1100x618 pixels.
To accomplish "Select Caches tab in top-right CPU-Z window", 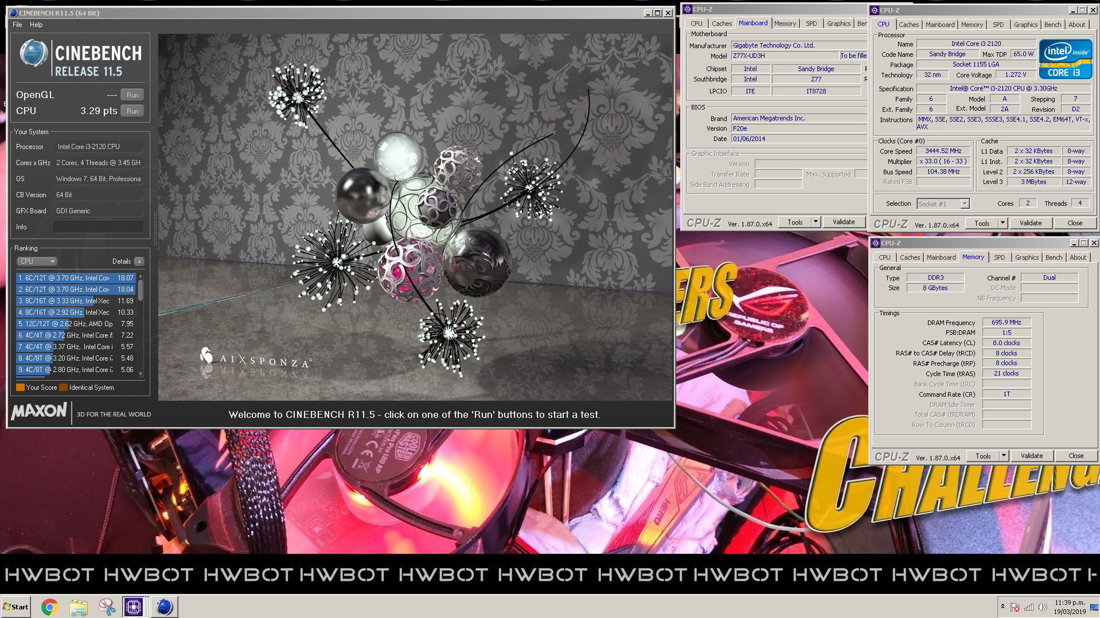I will pyautogui.click(x=908, y=25).
